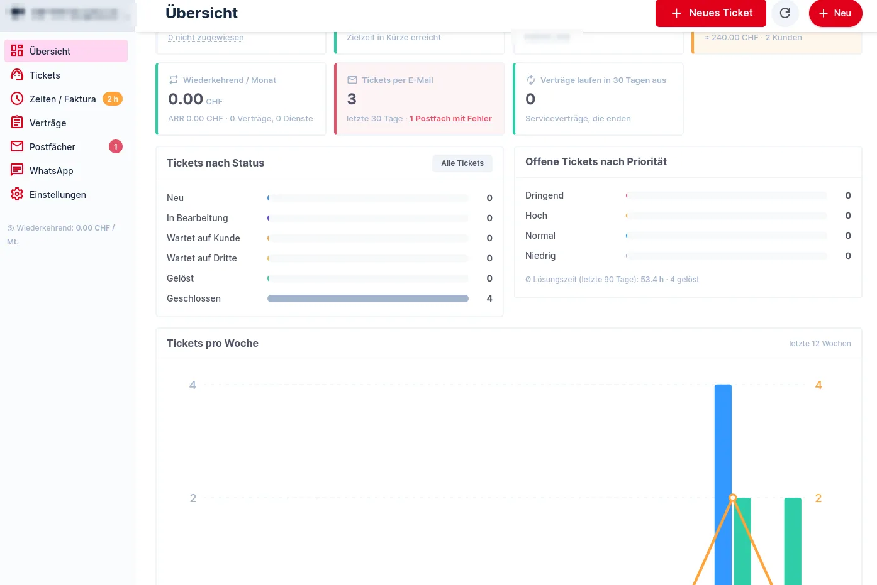
Task: Click the Postfächer envelope icon
Action: (17, 146)
